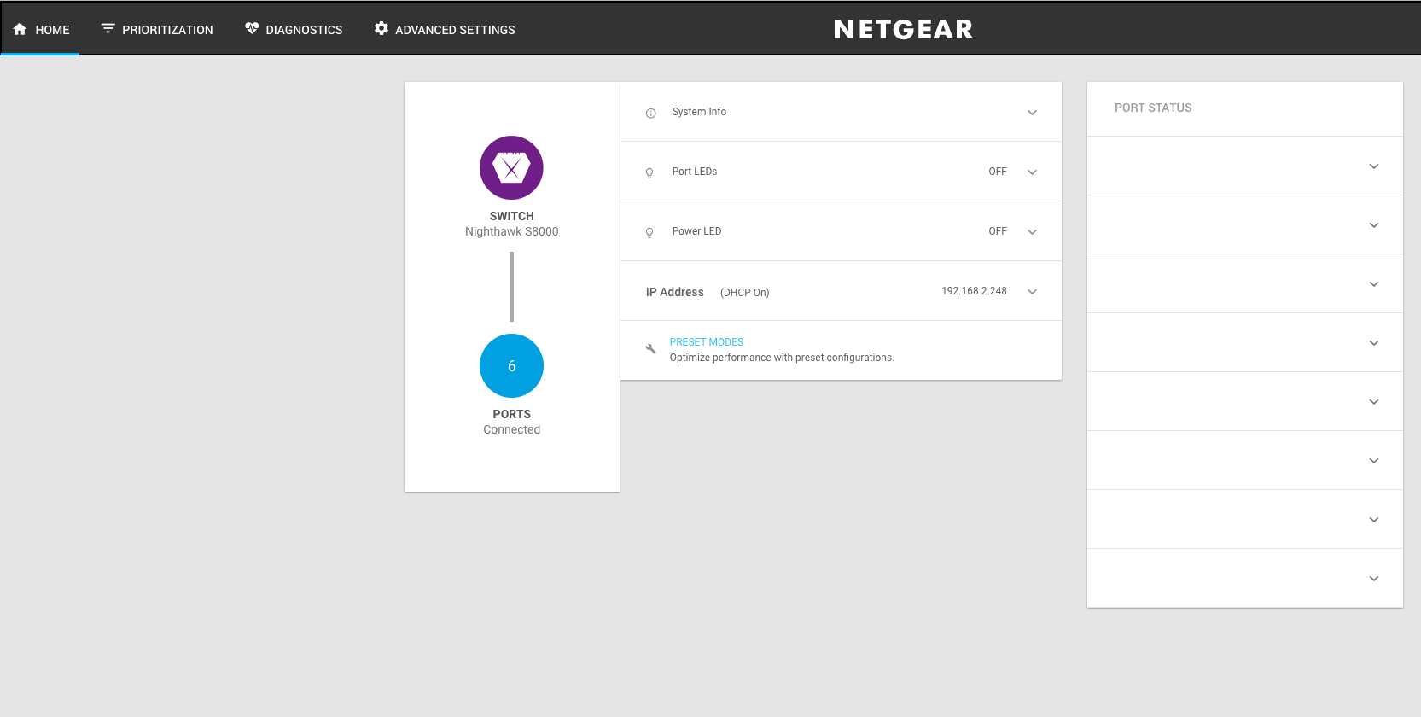Click the diagnostics heart icon
Screen dimensions: 1421x717
[x=252, y=29]
